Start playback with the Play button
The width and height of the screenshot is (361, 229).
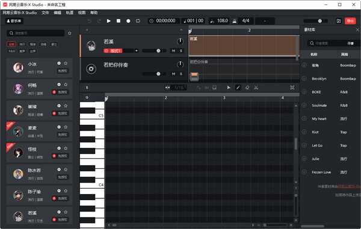tap(109, 21)
